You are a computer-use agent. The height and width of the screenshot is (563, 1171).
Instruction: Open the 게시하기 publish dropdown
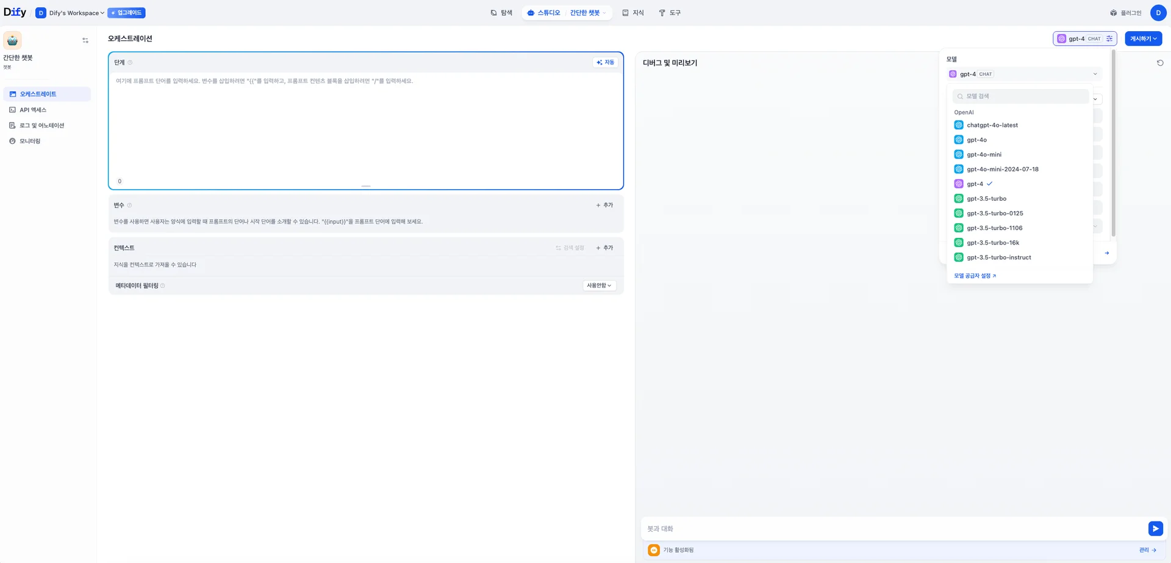(x=1143, y=38)
